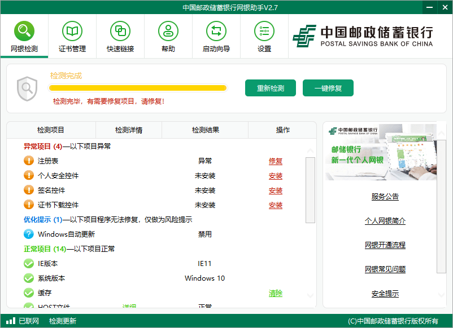Click 安装 next to 个人安全控件
This screenshot has height=328, width=453.
(x=275, y=176)
